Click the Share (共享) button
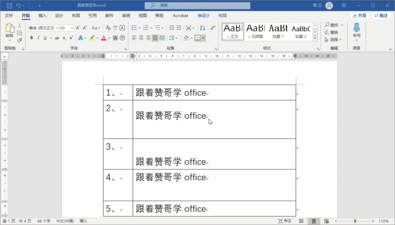This screenshot has height=225, width=395. 359,15
